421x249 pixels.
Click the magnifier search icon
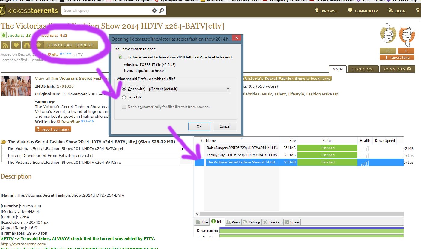point(161,11)
